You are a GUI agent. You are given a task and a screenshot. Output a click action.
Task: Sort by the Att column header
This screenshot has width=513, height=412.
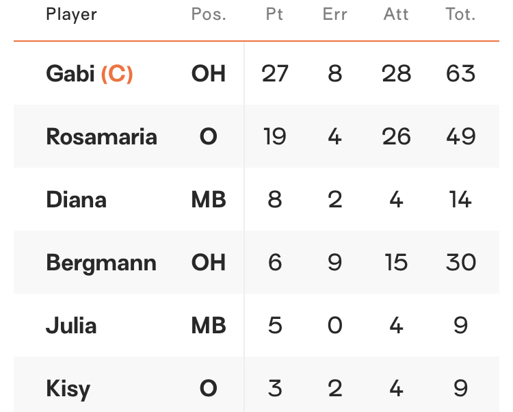coord(396,14)
